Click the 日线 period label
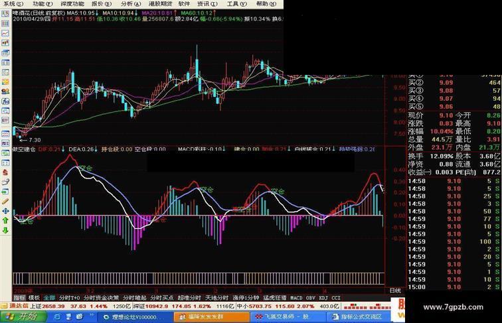Screen dimensions: 502x323 coord(395,291)
